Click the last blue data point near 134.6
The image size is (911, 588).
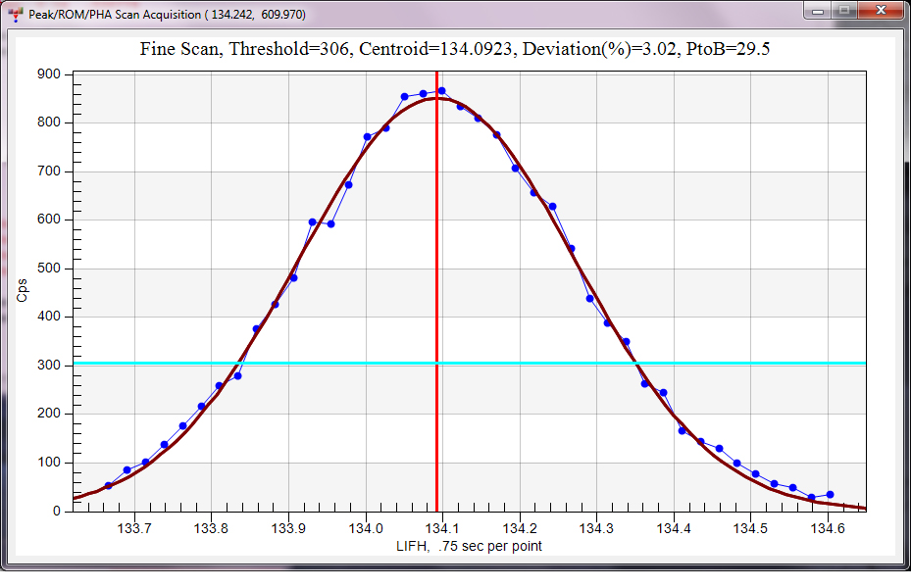tap(830, 495)
